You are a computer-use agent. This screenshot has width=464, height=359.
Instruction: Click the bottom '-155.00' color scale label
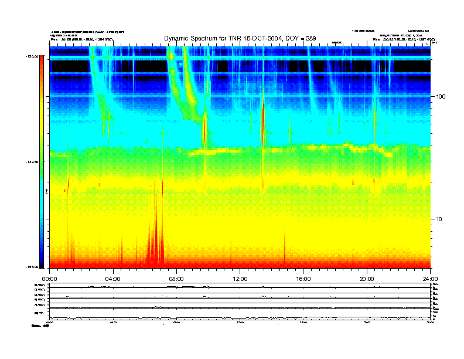(x=32, y=267)
